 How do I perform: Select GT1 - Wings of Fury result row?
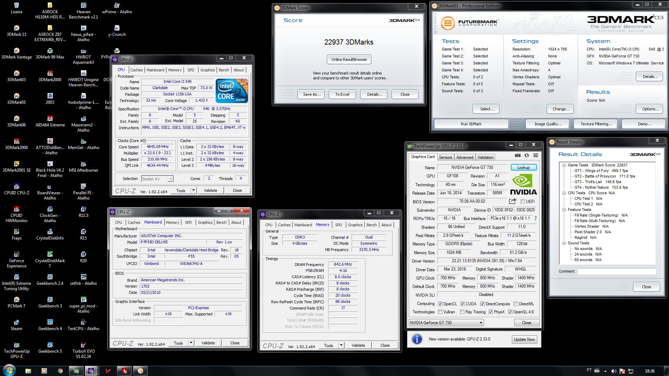tap(601, 171)
